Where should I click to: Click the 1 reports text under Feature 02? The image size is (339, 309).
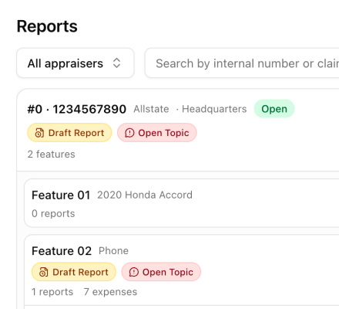coord(52,292)
